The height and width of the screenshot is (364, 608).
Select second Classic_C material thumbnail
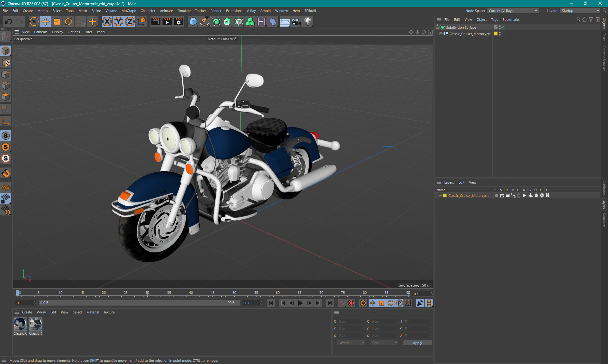pos(35,326)
